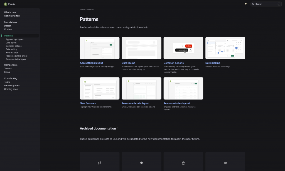Open the archived card with location pin icon
The image size is (285, 171).
coord(183,162)
